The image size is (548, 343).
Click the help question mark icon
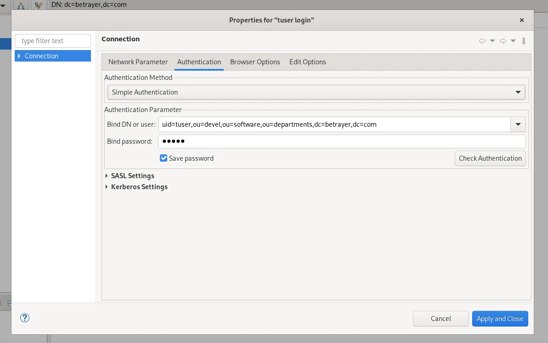click(x=25, y=318)
